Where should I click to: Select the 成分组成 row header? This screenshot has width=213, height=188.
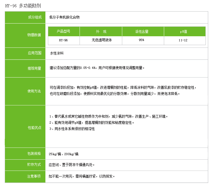34,17
